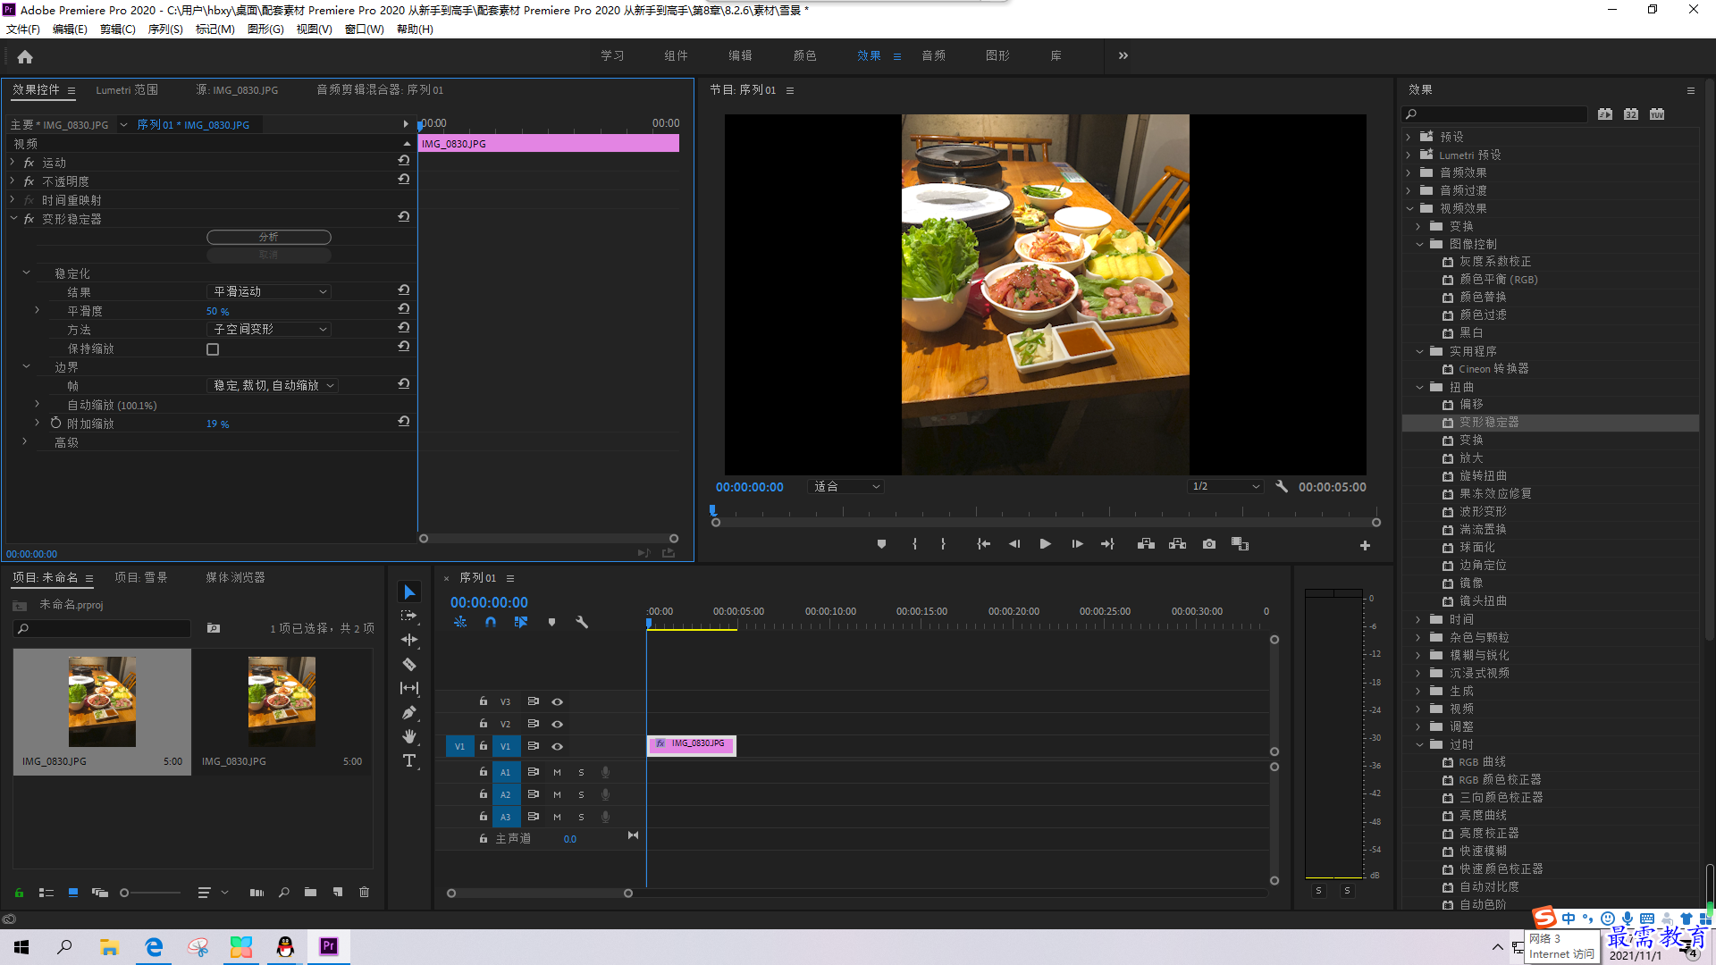Viewport: 1716px width, 965px height.
Task: Toggle lock on track V1
Action: [x=484, y=746]
